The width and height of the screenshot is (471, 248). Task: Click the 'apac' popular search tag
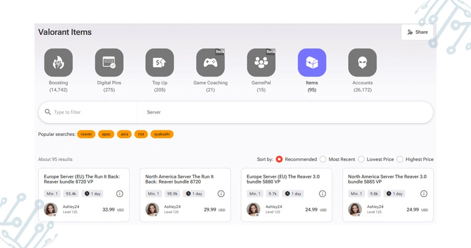[x=106, y=134]
